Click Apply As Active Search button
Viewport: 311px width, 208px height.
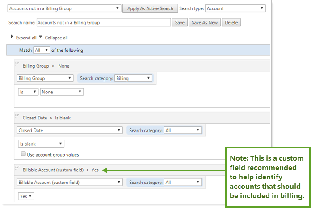[151, 8]
